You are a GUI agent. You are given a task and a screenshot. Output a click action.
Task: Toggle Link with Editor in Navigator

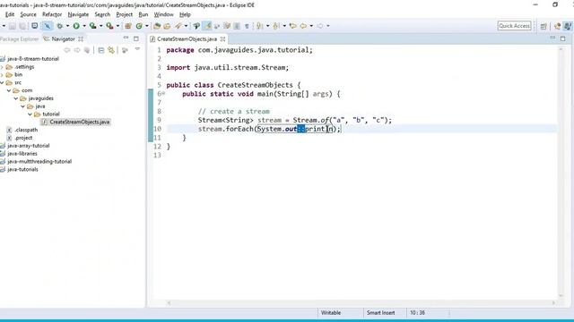tap(111, 50)
